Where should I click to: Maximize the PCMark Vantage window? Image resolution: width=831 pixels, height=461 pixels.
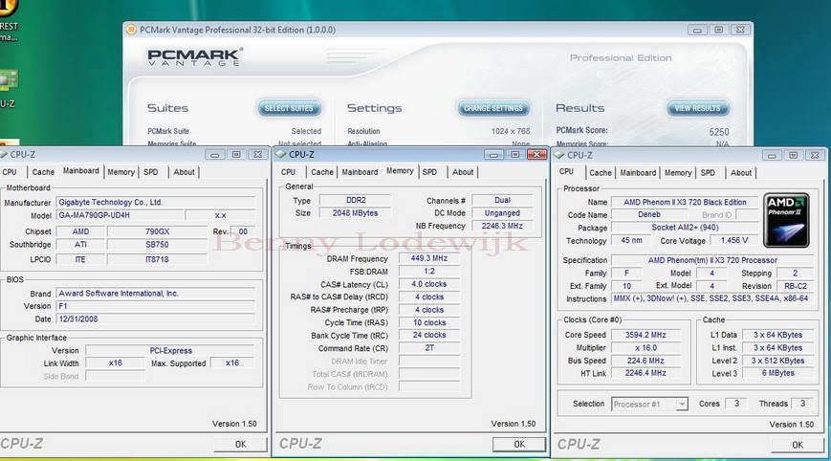pos(719,31)
